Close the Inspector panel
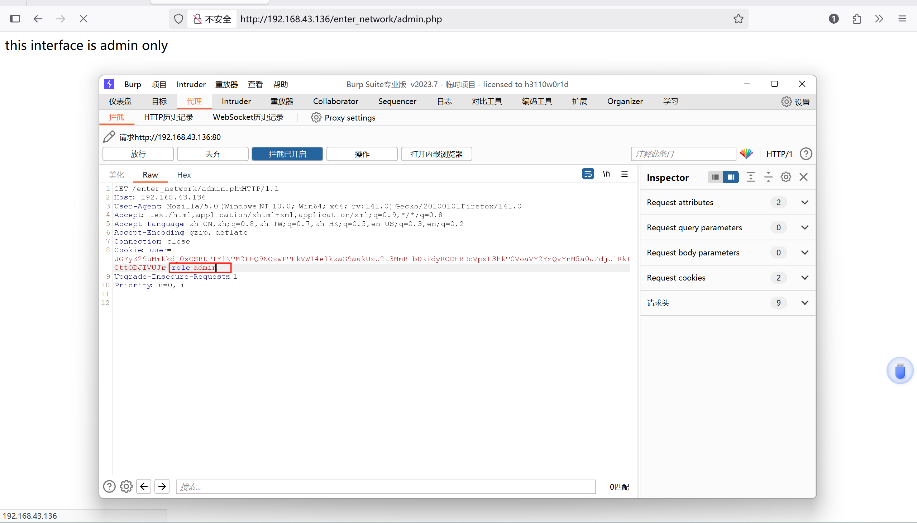The width and height of the screenshot is (917, 523). pyautogui.click(x=804, y=177)
